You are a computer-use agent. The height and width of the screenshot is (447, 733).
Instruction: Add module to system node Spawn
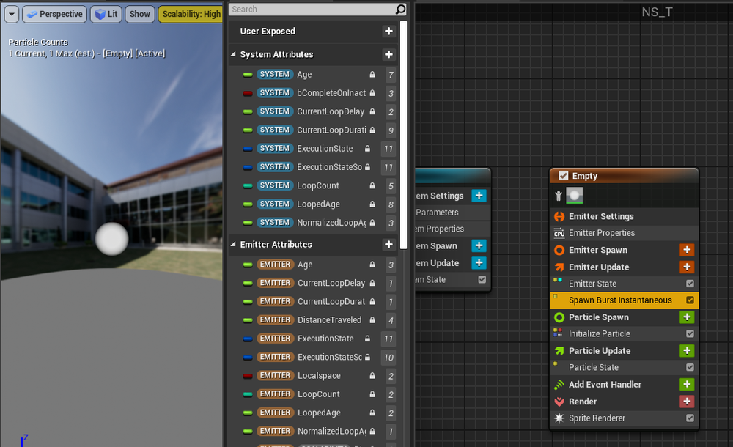pos(479,245)
